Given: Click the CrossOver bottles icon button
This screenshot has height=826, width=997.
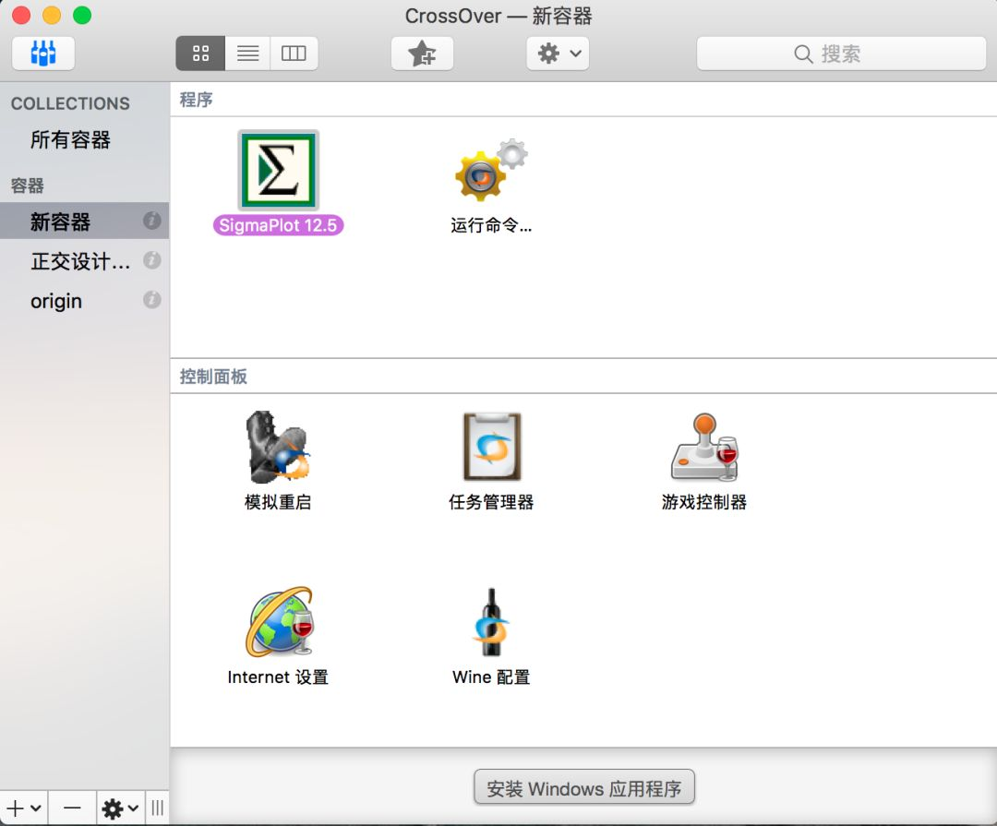Looking at the screenshot, I should point(43,53).
